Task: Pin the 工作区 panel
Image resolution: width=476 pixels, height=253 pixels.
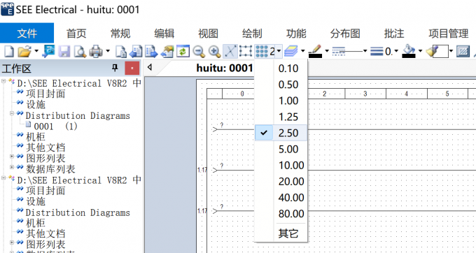Action: (x=115, y=68)
